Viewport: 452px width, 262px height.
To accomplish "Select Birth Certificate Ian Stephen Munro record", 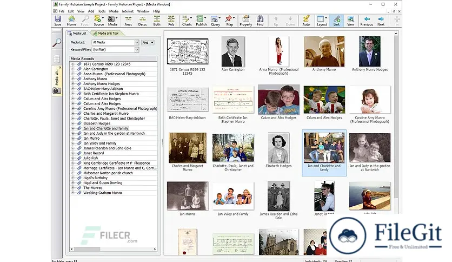I will pos(111,94).
